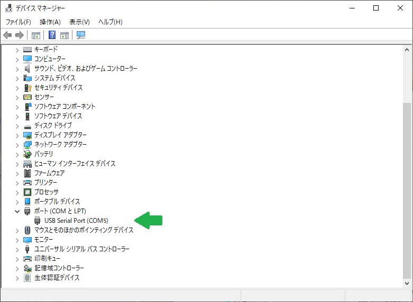Click the print queue icon beside 印刷キュー
This screenshot has width=413, height=302.
[x=27, y=259]
